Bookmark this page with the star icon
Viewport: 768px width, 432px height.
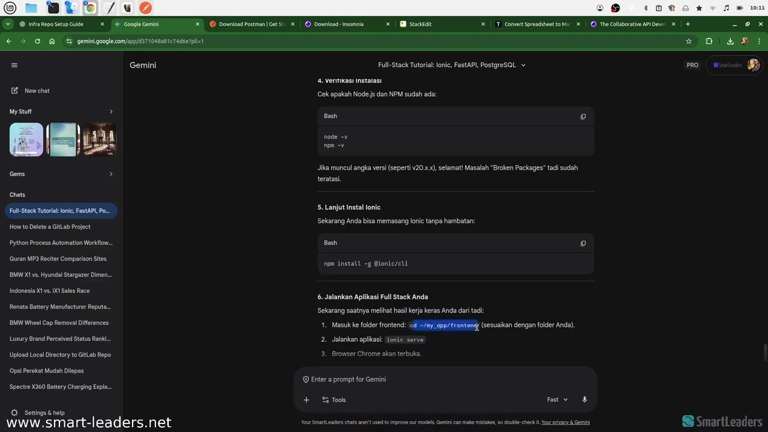[689, 41]
